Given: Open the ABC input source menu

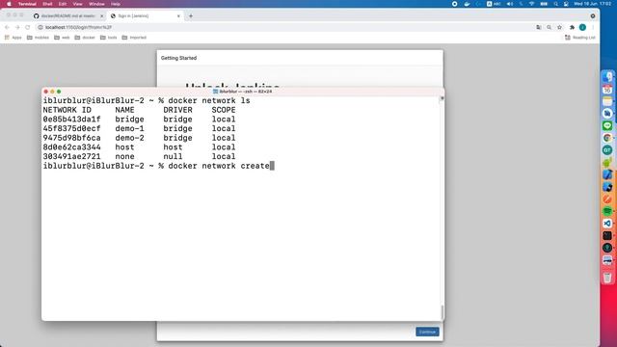Looking at the screenshot, I should coord(494,4).
